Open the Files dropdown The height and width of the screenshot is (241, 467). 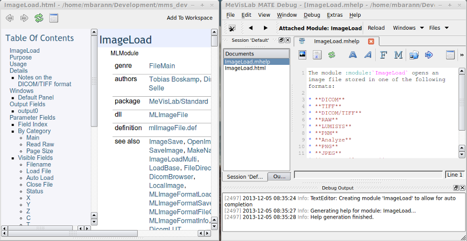point(439,28)
